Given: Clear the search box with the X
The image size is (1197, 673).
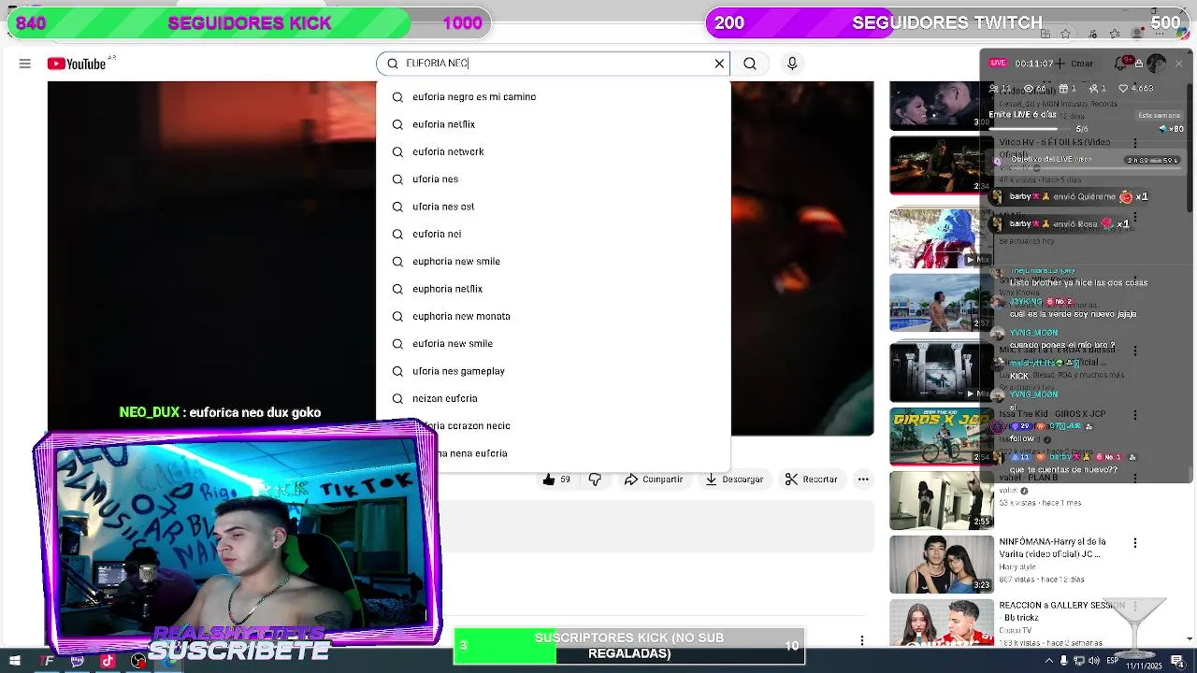Looking at the screenshot, I should [x=719, y=64].
